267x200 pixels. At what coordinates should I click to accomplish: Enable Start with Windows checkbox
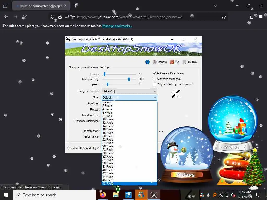point(154,79)
